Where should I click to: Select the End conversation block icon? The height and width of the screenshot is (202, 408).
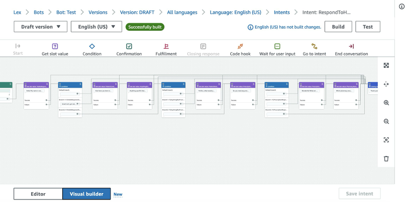tap(351, 46)
